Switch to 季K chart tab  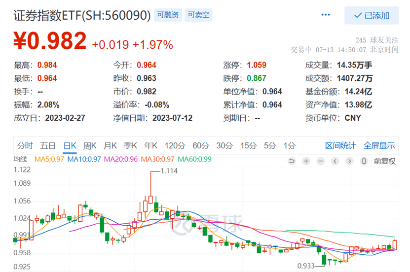tap(130, 146)
